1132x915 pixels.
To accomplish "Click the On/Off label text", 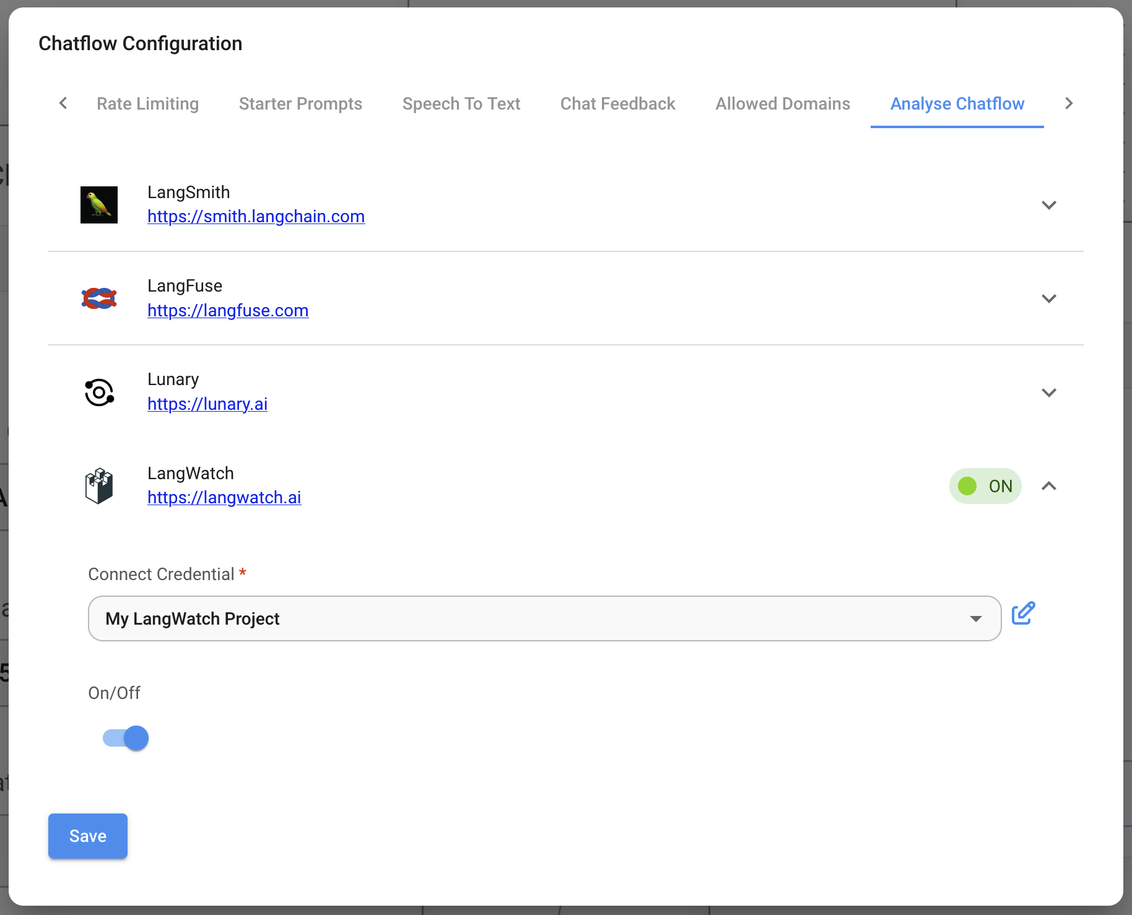I will click(x=115, y=693).
